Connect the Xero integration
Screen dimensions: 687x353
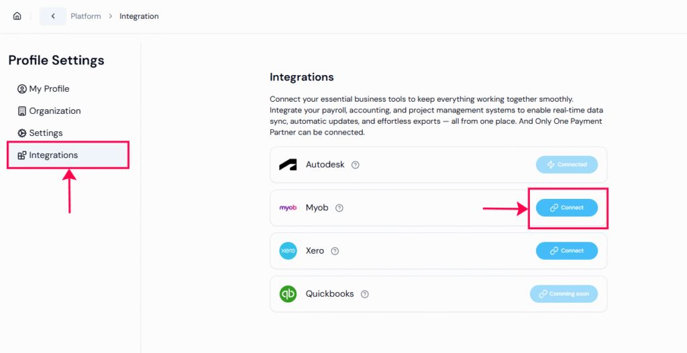point(566,251)
